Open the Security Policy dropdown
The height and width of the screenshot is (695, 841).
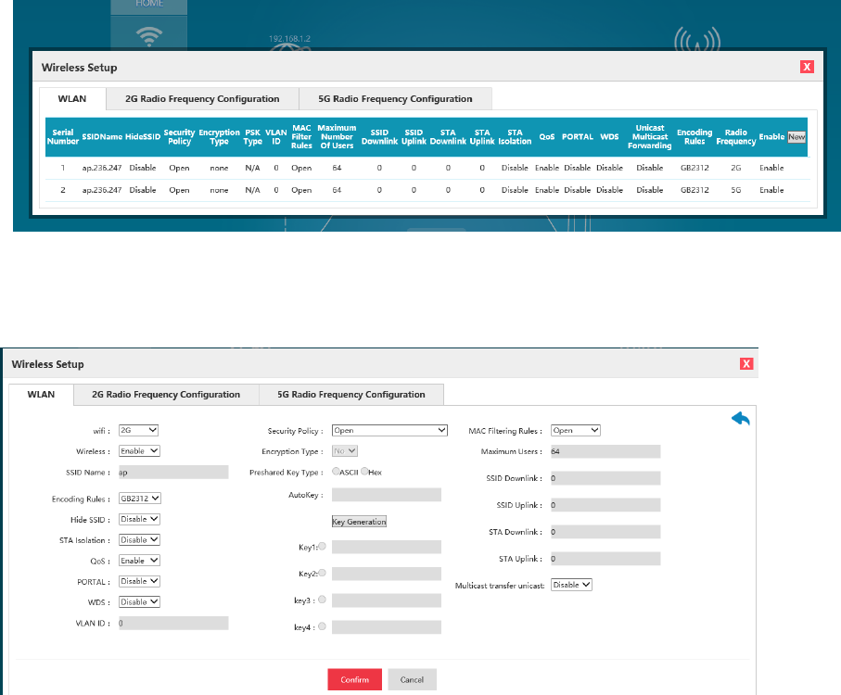389,430
